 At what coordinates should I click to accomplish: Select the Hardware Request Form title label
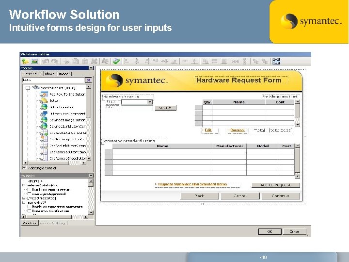(x=239, y=80)
